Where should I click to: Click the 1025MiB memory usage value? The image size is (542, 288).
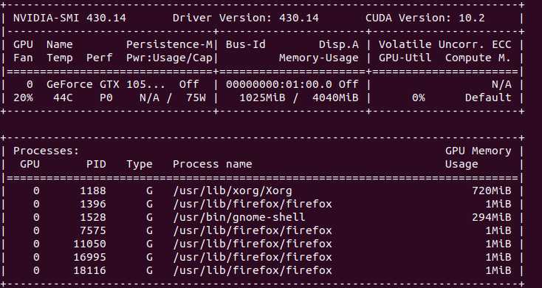(262, 97)
